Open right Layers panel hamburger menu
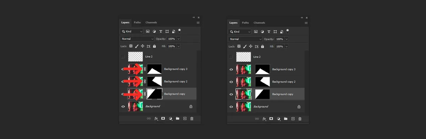 pyautogui.click(x=306, y=23)
